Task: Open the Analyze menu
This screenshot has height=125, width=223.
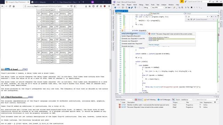Action: coord(164,5)
